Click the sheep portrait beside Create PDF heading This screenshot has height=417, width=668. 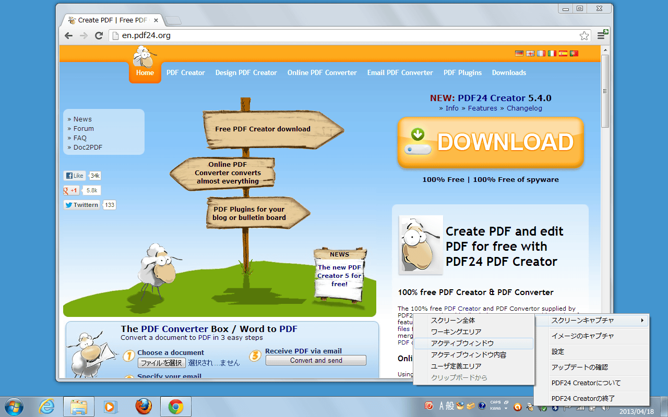tap(421, 244)
